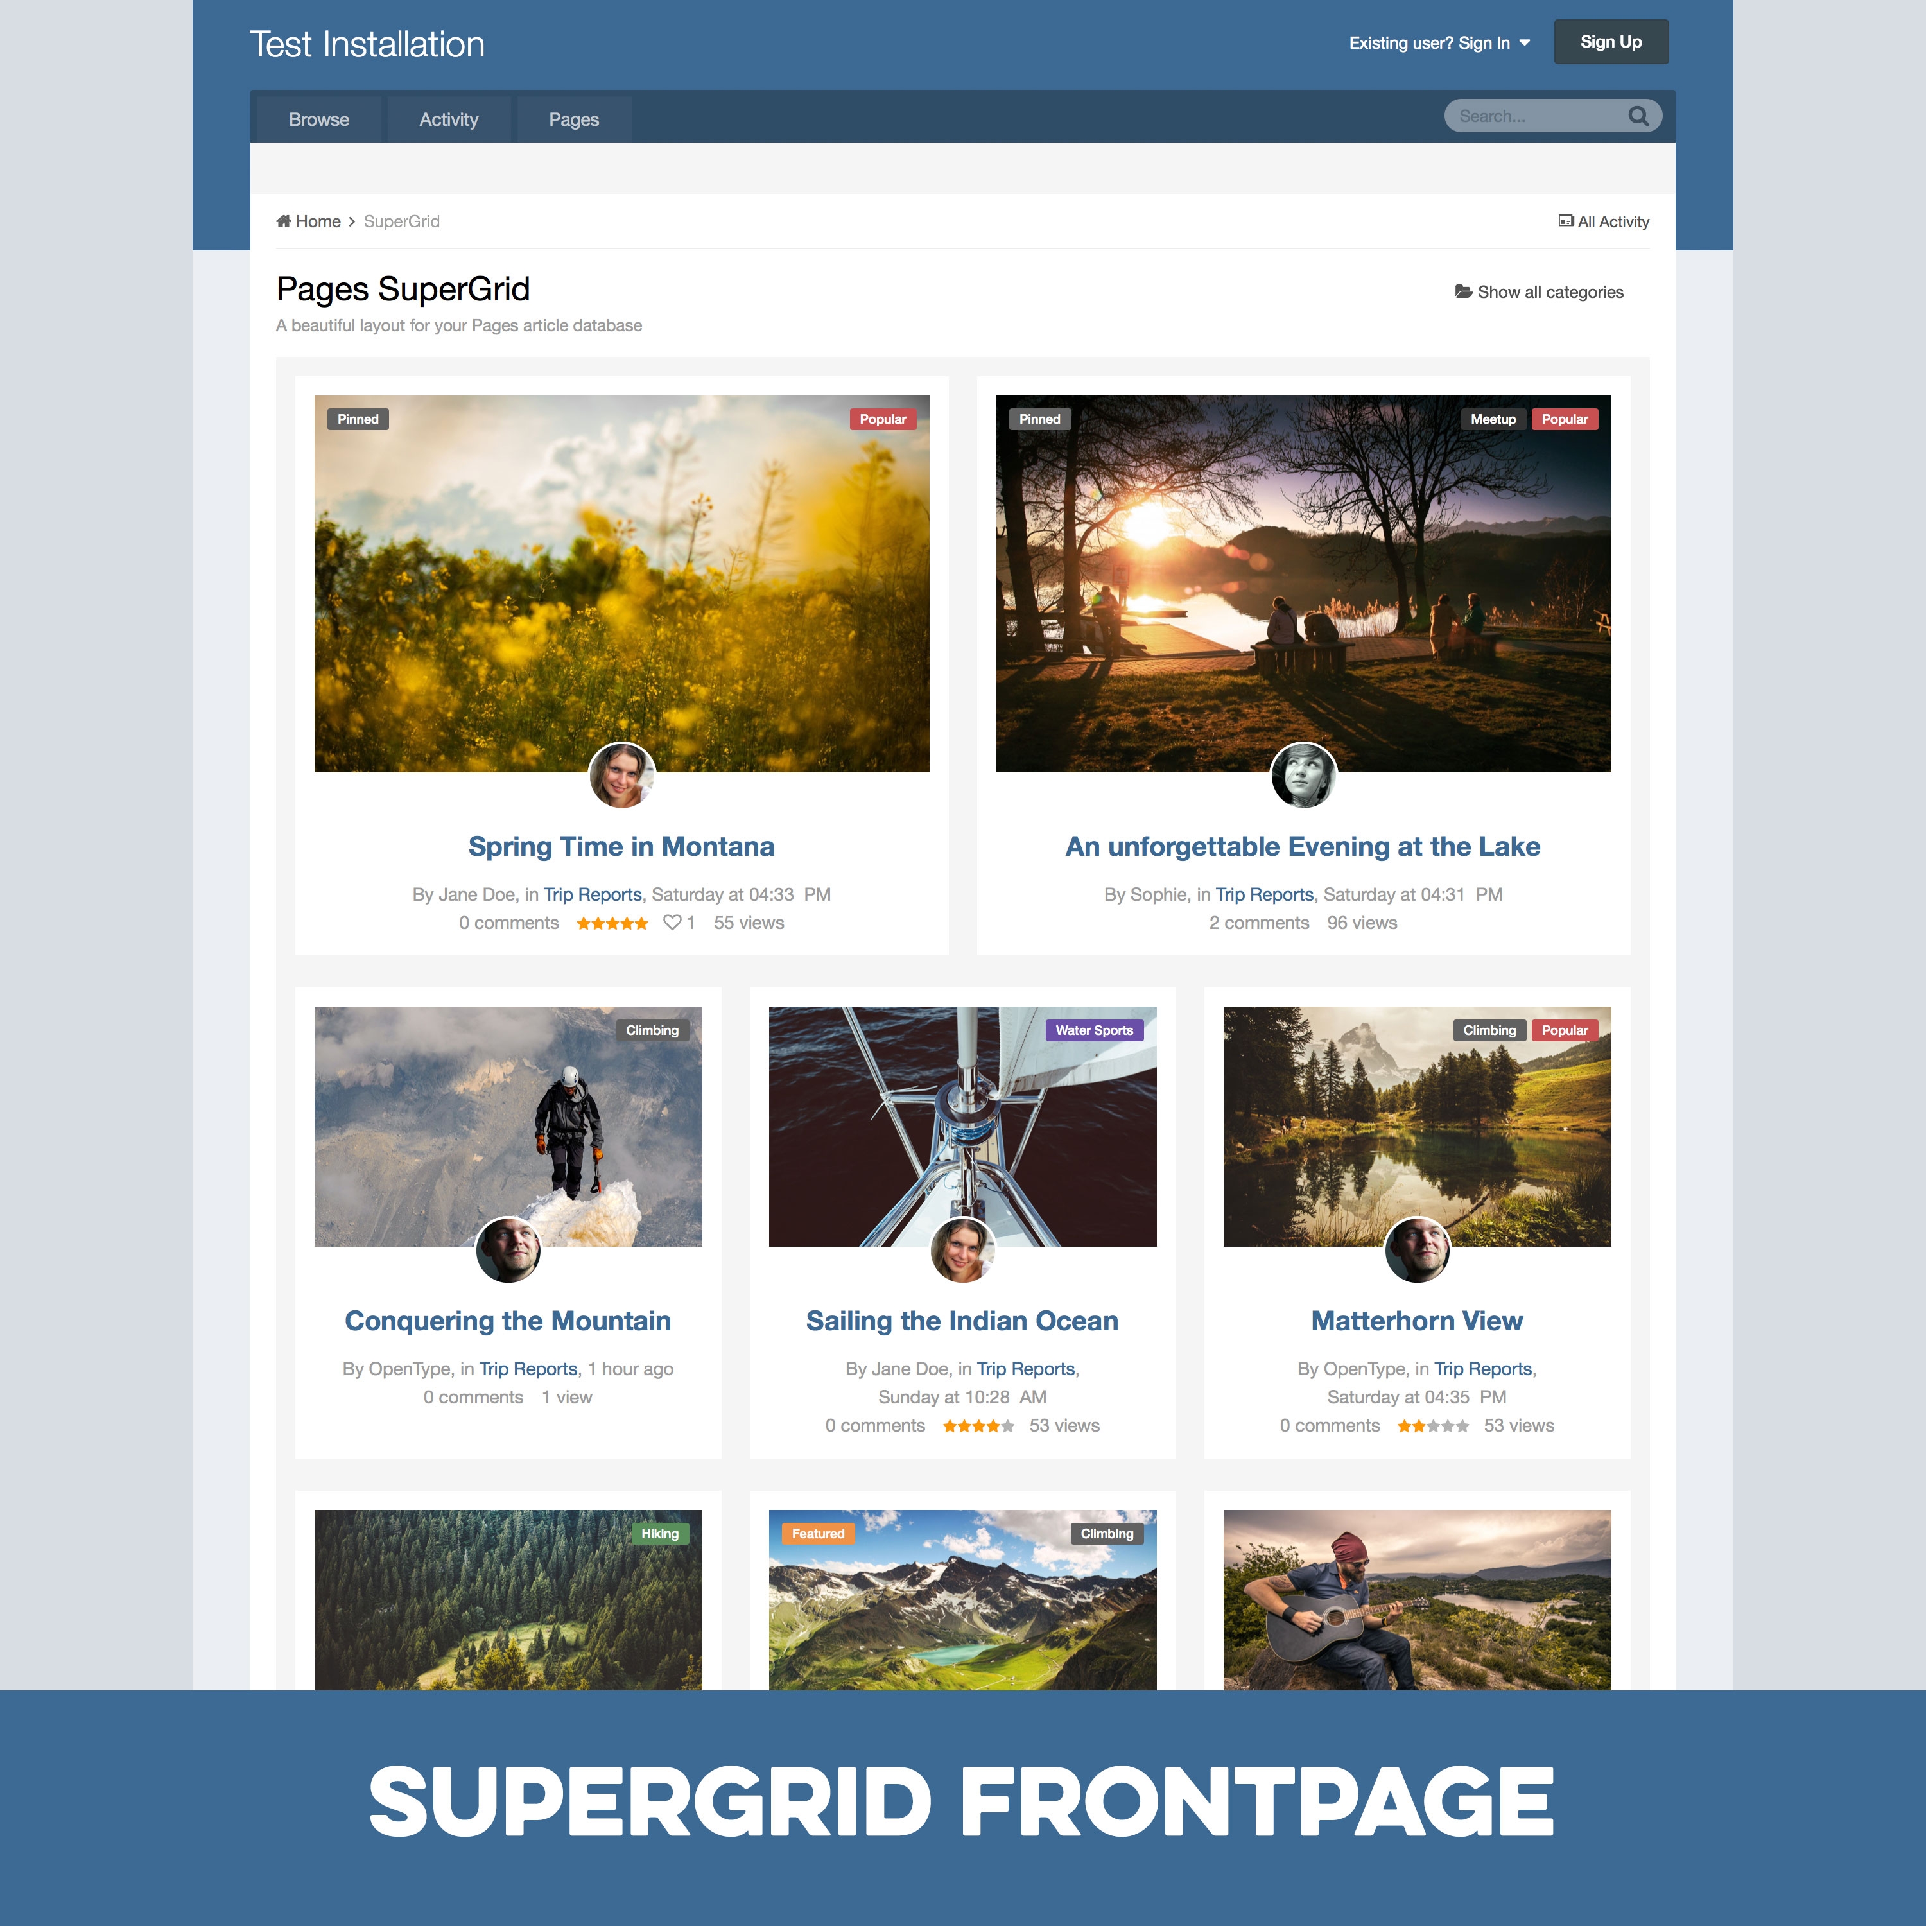Click the Sign Up button
1926x1926 pixels.
click(x=1608, y=40)
